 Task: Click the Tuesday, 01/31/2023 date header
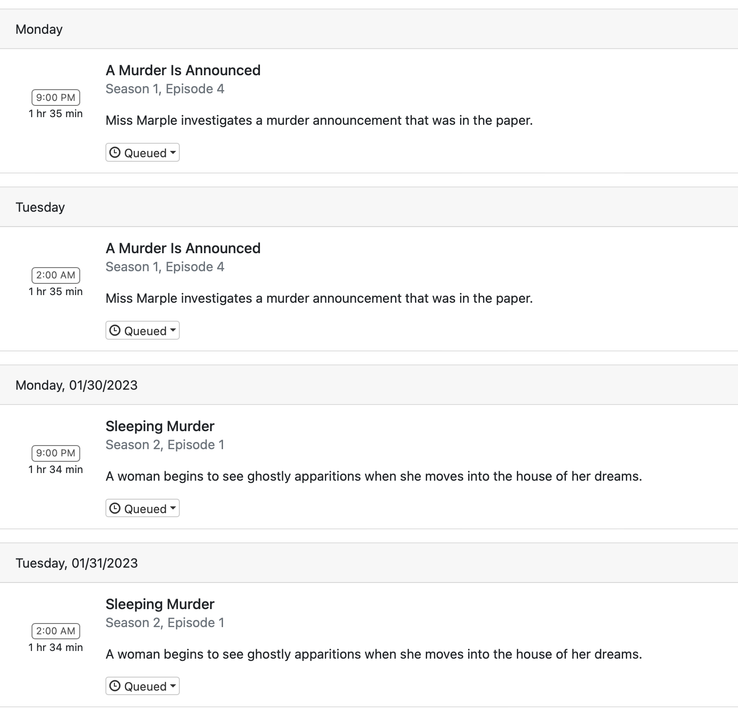point(77,563)
